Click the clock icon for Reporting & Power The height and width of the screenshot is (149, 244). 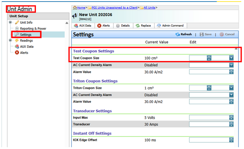17,28
